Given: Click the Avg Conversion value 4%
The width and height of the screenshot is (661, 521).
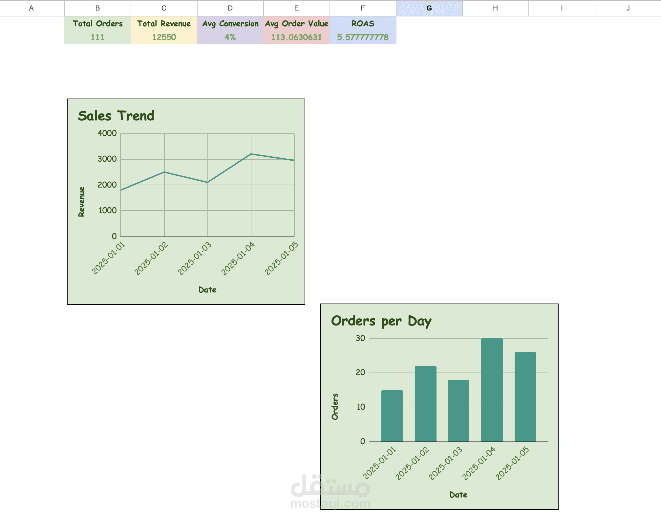Looking at the screenshot, I should [x=230, y=37].
